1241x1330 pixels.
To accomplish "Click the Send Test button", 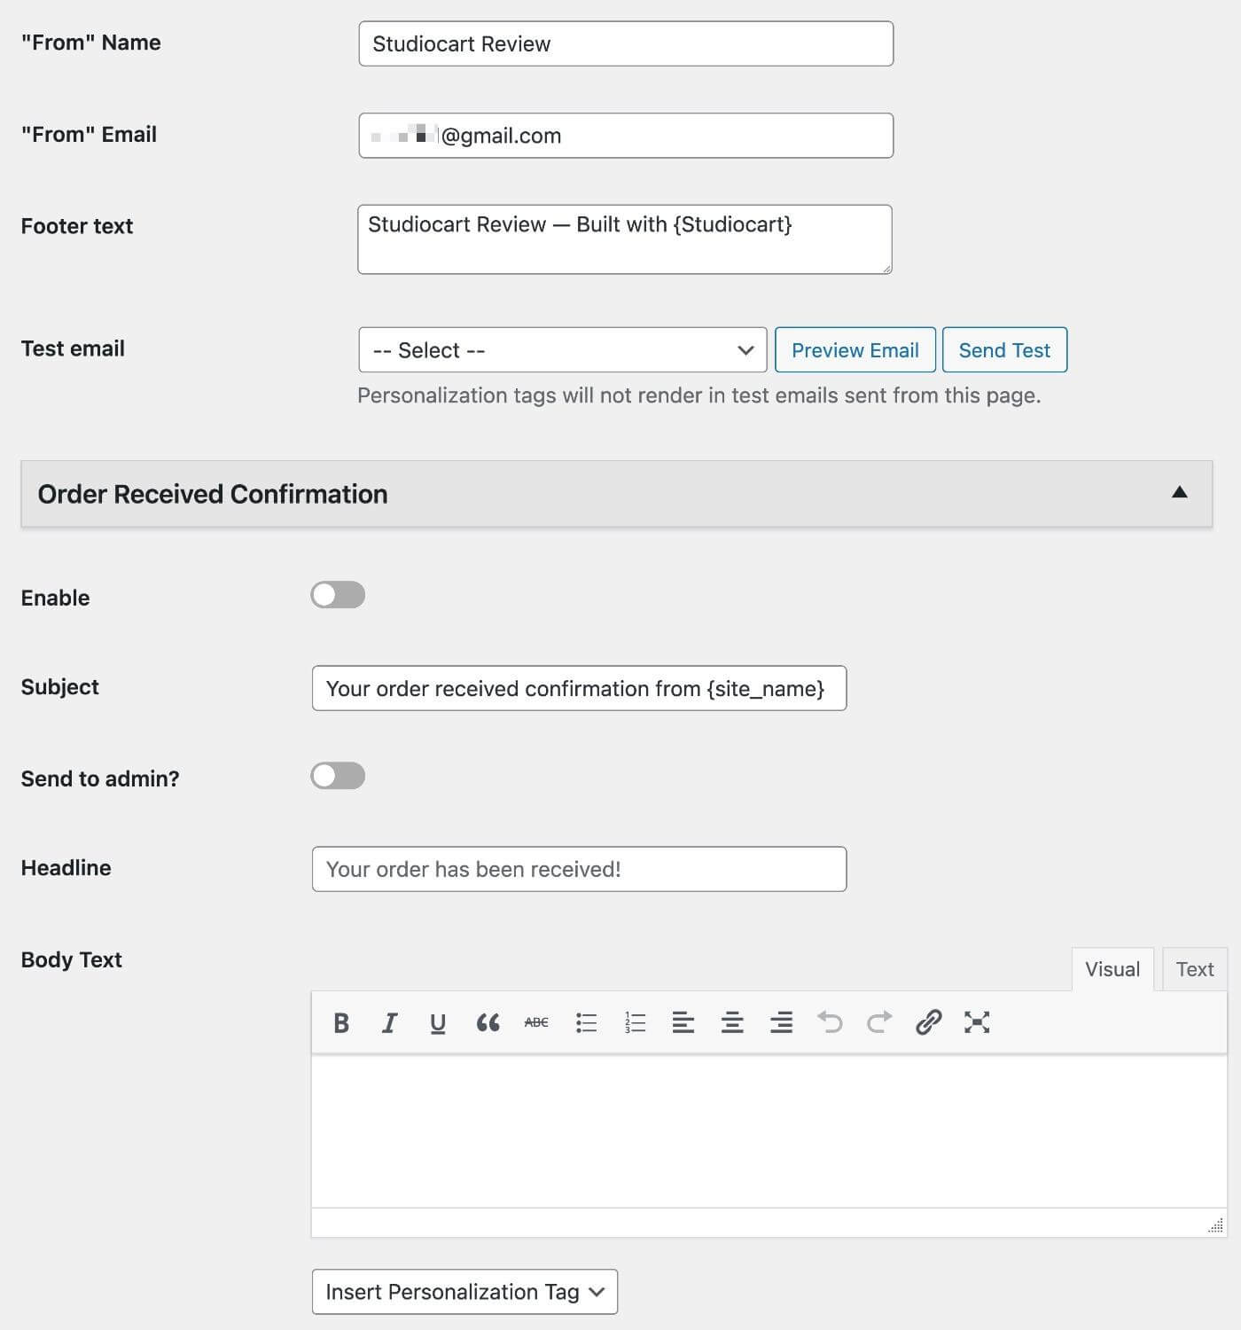I will 1004,350.
